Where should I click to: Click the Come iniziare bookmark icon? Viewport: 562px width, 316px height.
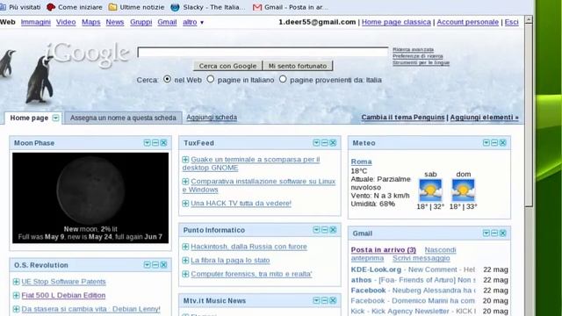[x=51, y=7]
